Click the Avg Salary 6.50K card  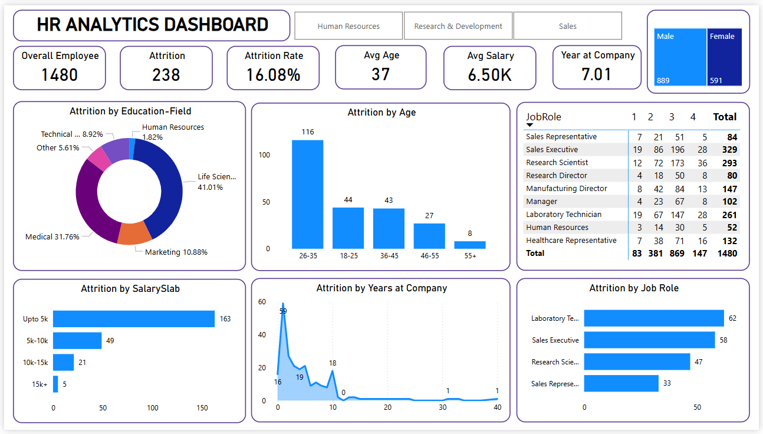[x=490, y=68]
